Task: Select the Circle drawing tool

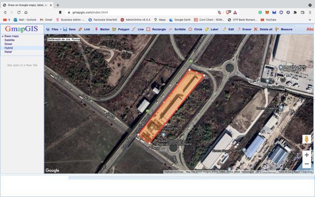Action: pos(195,30)
